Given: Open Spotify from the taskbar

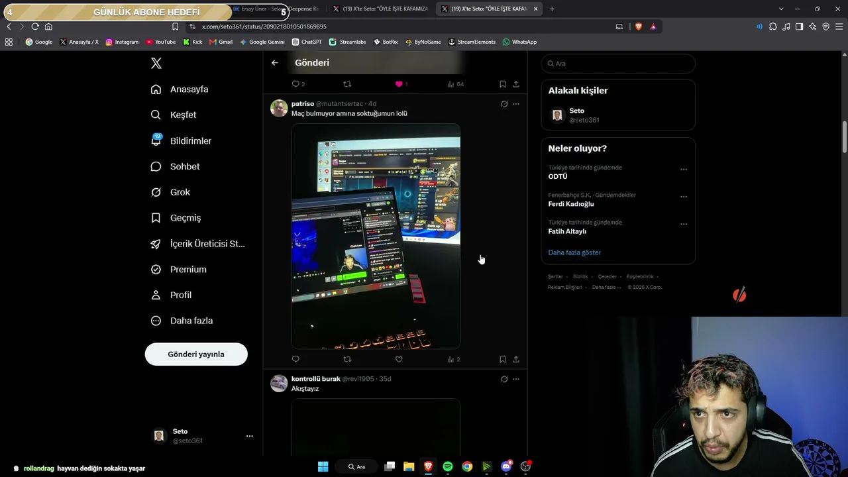Looking at the screenshot, I should (x=448, y=466).
